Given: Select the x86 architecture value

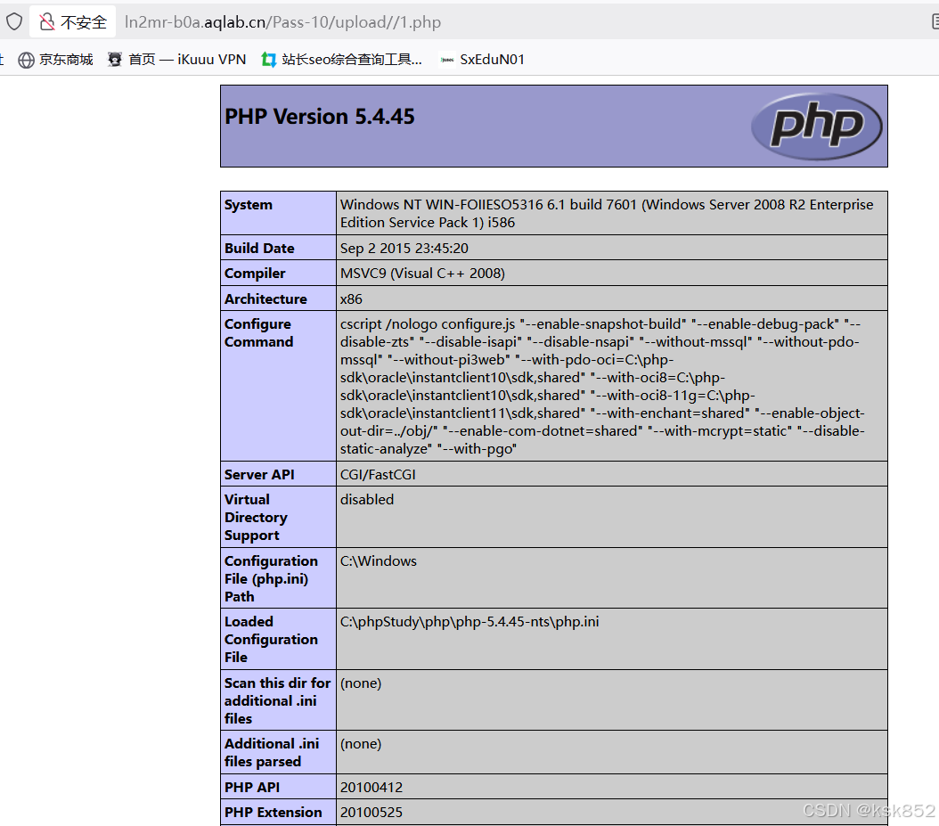Looking at the screenshot, I should tap(351, 299).
